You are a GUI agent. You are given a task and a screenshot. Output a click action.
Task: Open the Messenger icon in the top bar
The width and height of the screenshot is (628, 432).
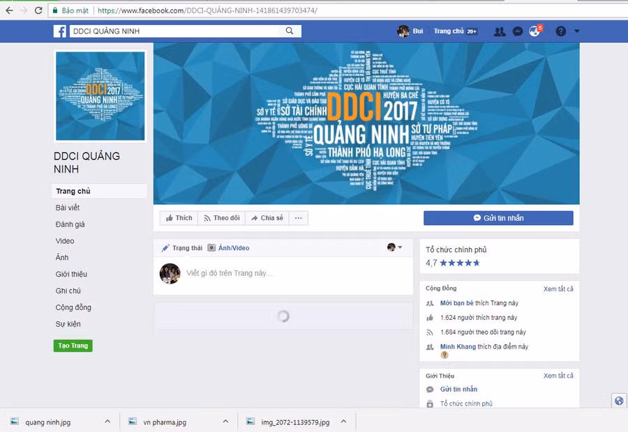[x=517, y=31]
